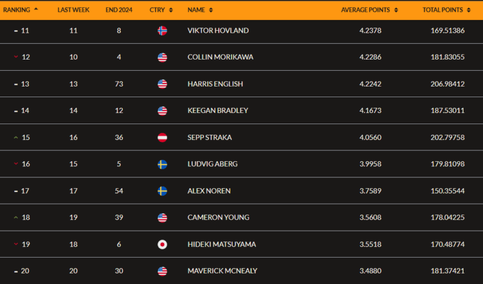Click the USA flag beside Collin Morikawa
The height and width of the screenshot is (284, 483).
162,58
